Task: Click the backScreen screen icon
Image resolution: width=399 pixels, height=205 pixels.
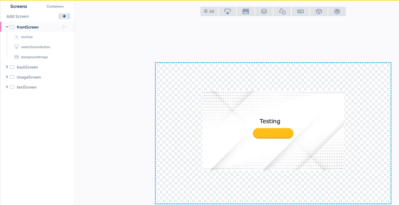Action: [x=12, y=67]
